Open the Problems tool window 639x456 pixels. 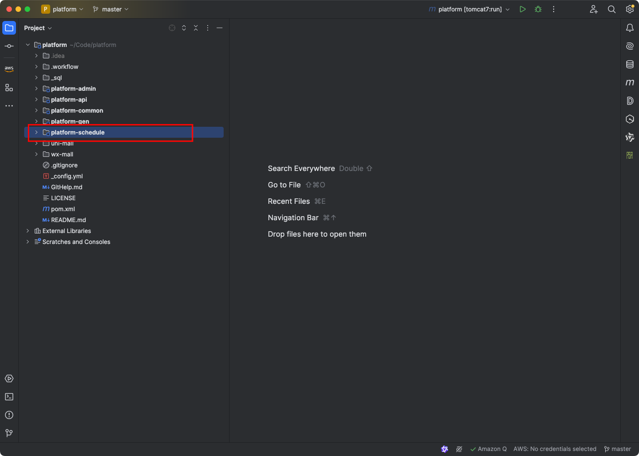9,415
